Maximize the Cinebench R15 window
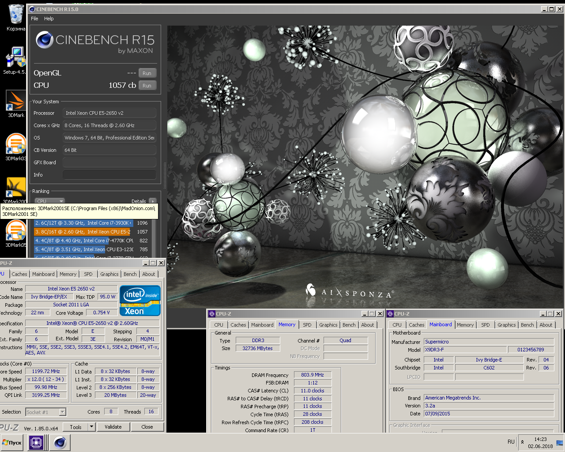This screenshot has height=452, width=565. 551,9
